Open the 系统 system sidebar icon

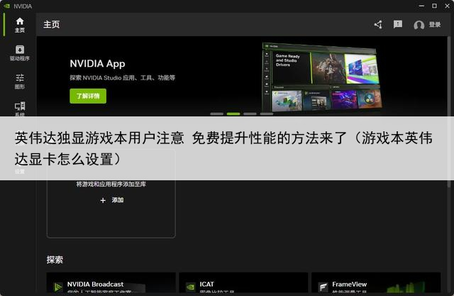point(19,109)
